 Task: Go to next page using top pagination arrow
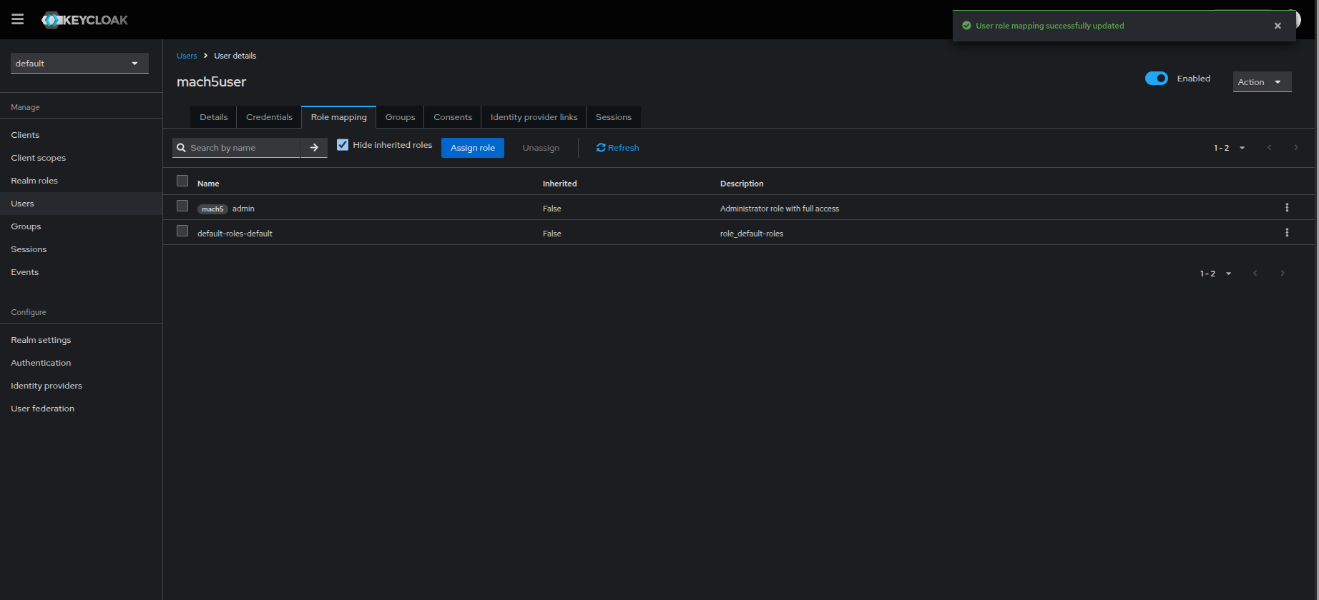pos(1296,148)
